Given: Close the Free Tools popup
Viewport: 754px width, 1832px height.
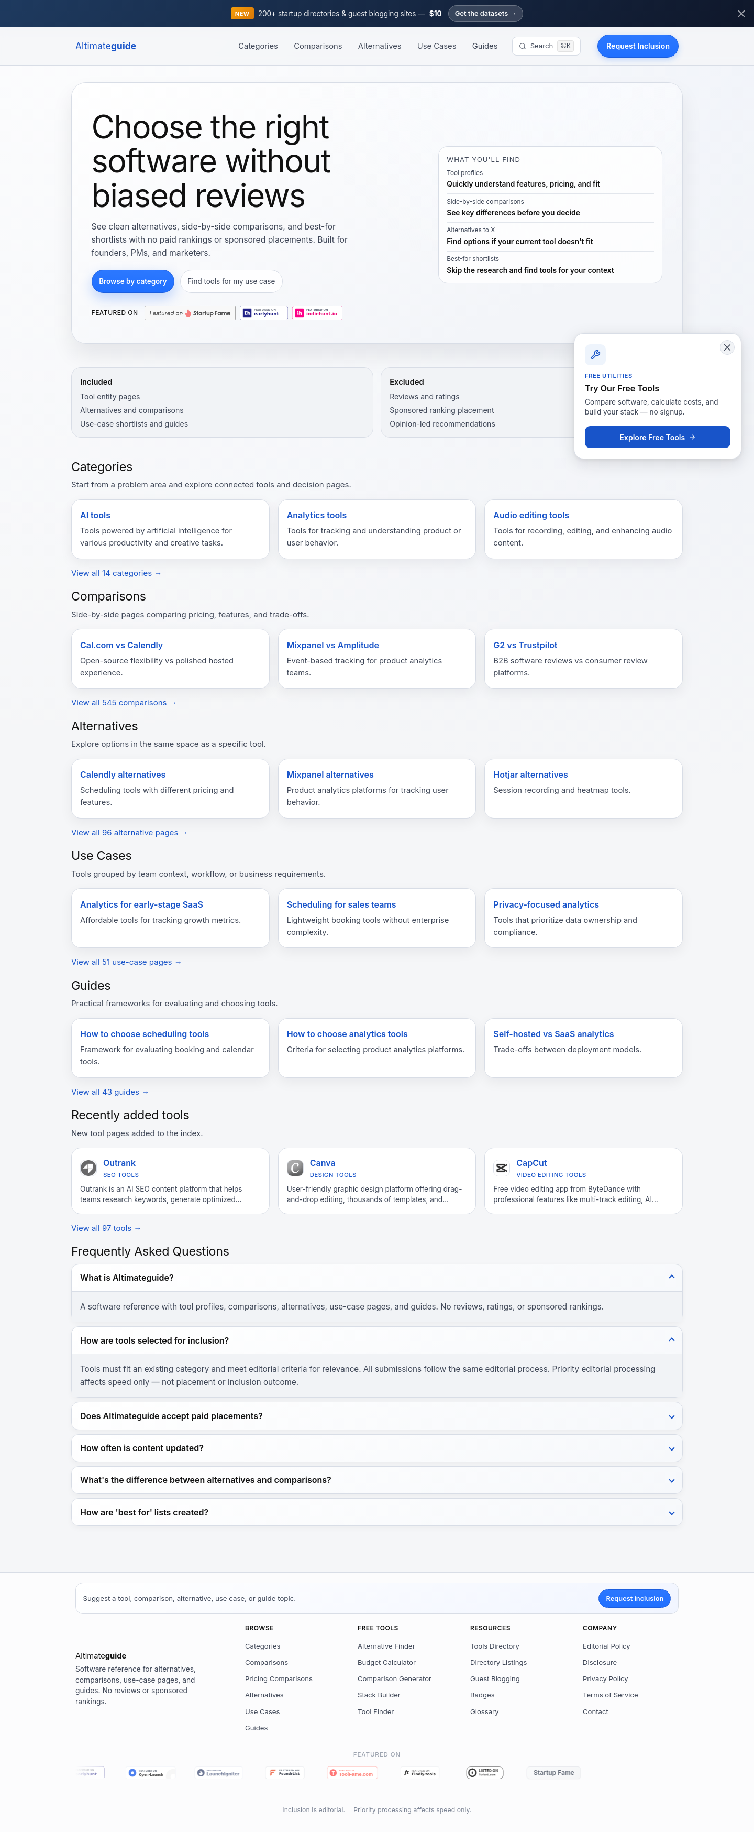Looking at the screenshot, I should click(727, 347).
